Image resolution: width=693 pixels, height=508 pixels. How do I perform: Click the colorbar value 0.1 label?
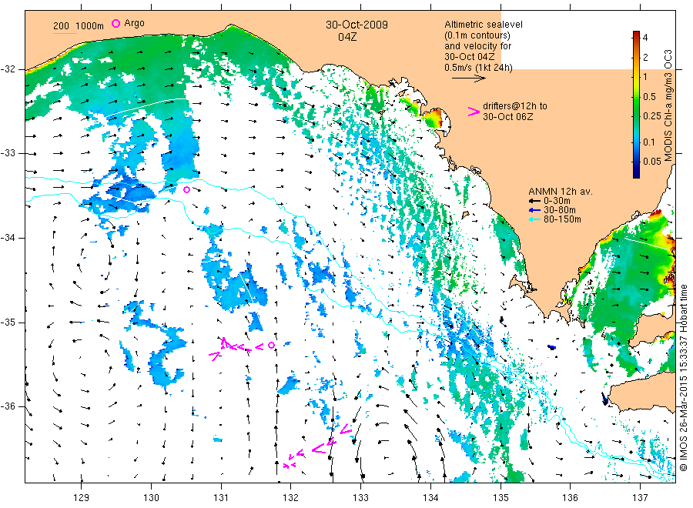[649, 142]
